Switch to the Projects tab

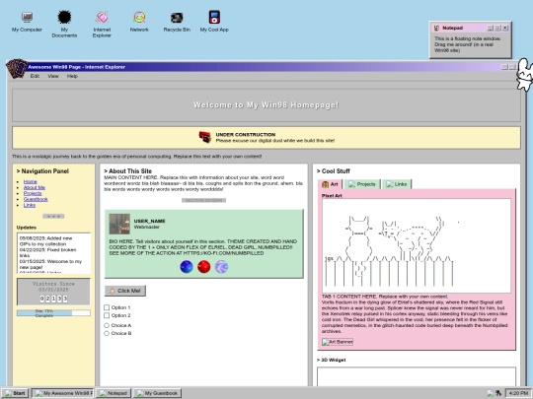coord(362,184)
